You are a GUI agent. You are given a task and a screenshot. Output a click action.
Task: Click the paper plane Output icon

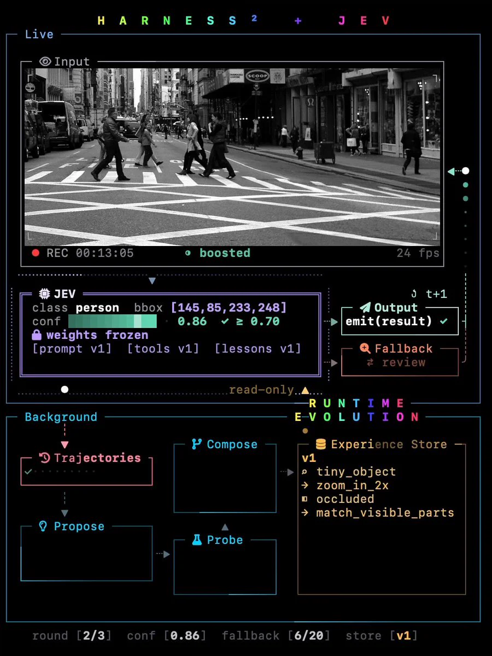tap(365, 308)
